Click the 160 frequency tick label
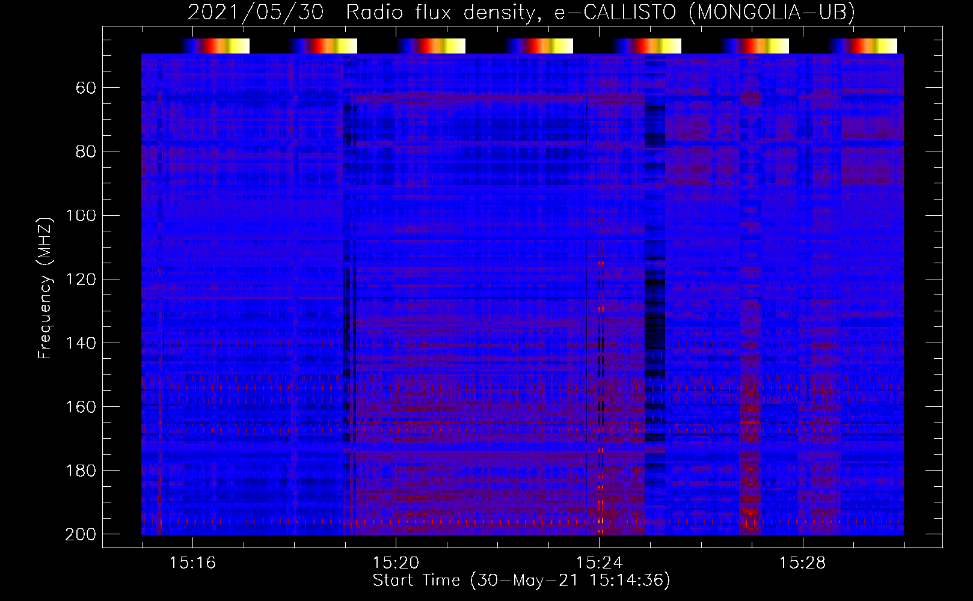The width and height of the screenshot is (973, 601). pyautogui.click(x=81, y=407)
